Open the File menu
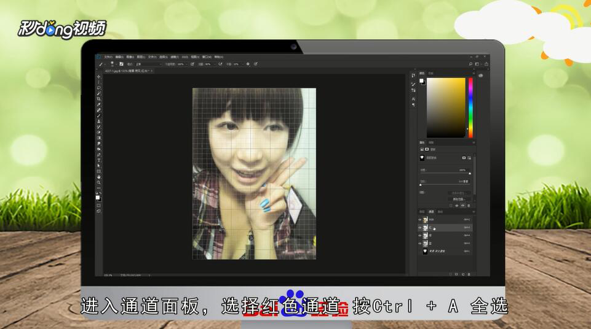591x329 pixels. [108, 56]
